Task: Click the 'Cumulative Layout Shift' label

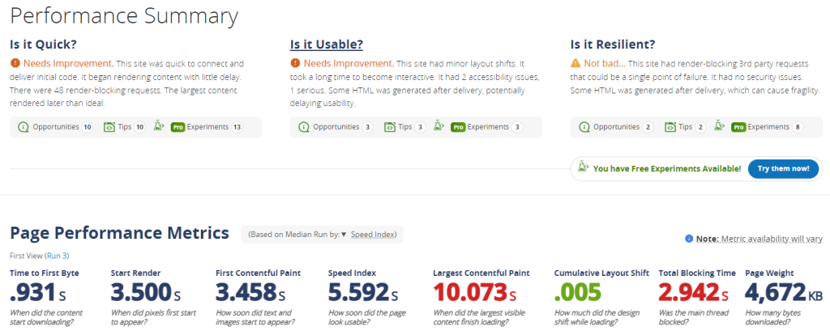Action: [602, 274]
